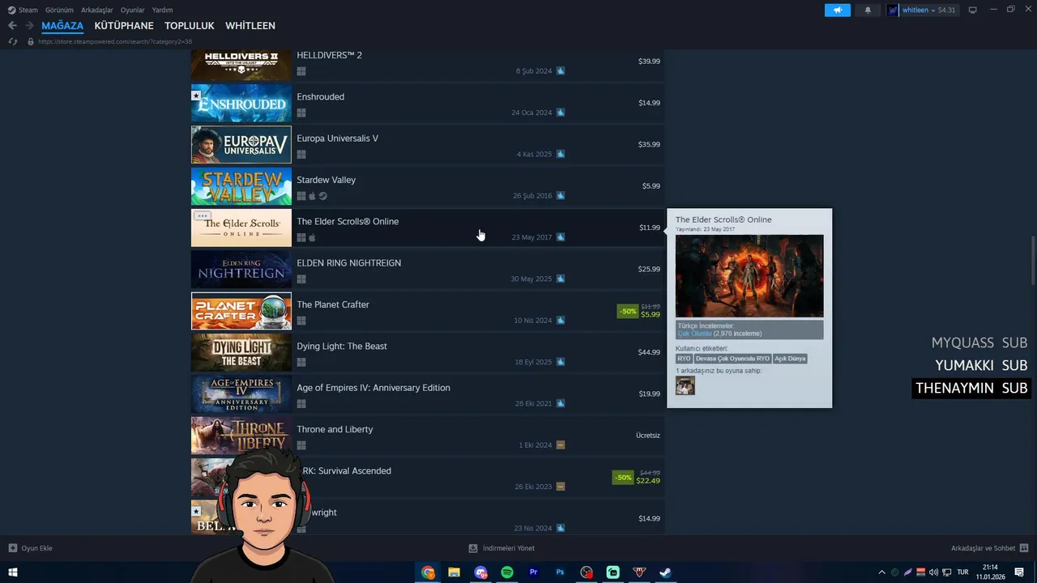Click the review thumb icon for HELLDIVERS 2
The image size is (1037, 583).
tap(561, 71)
